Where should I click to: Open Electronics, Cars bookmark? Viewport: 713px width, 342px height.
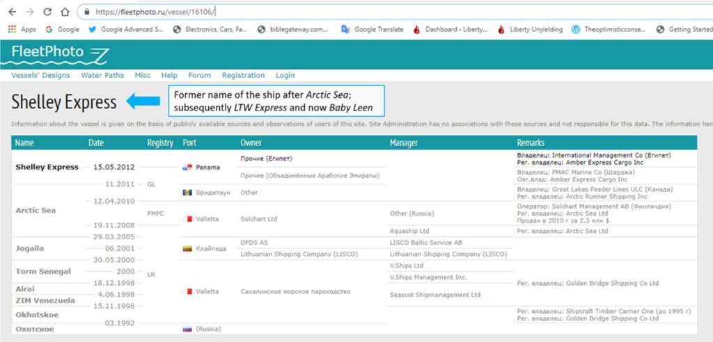coord(210,29)
